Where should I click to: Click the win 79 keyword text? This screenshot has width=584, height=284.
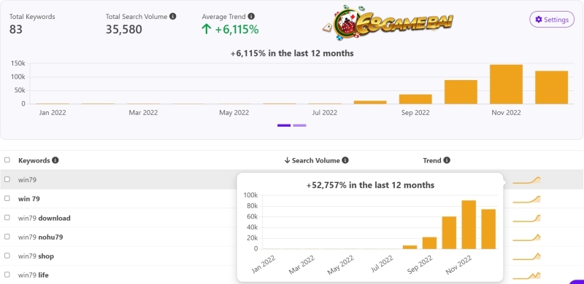click(29, 199)
